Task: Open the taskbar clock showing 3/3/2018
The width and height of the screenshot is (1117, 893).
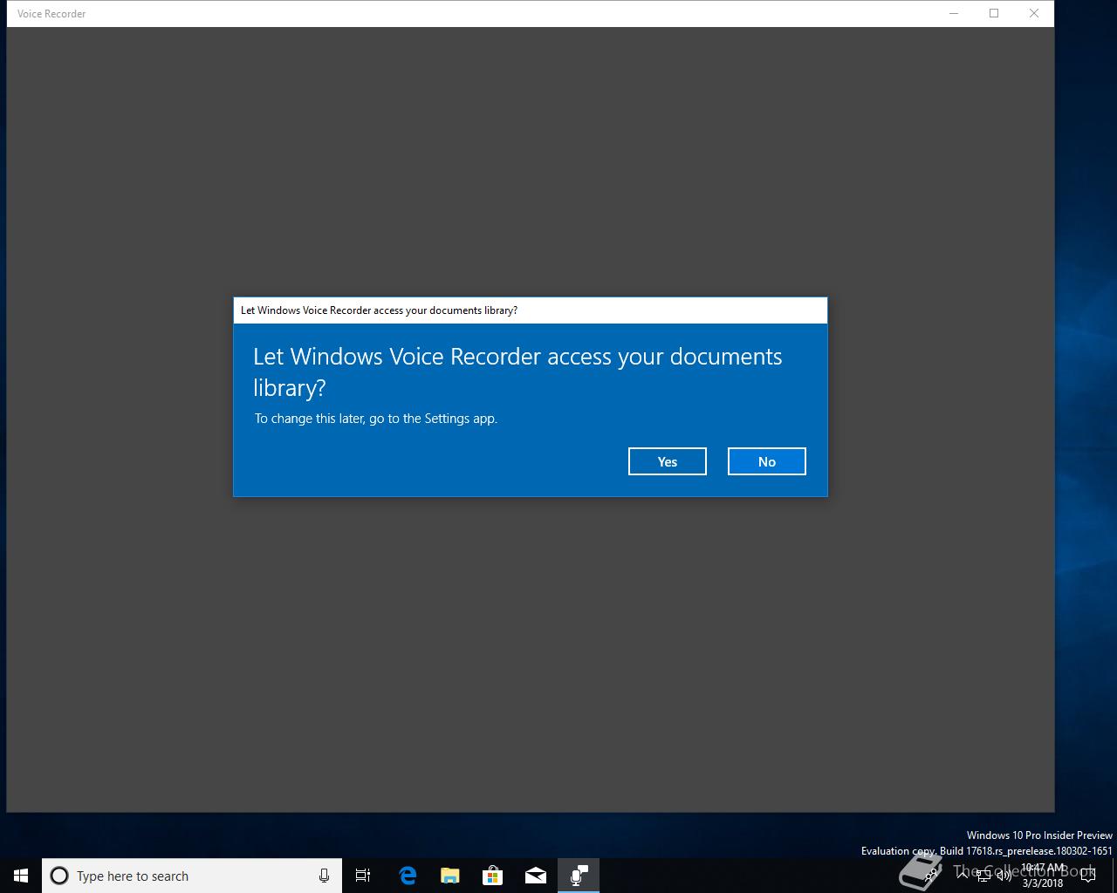Action: [1043, 876]
